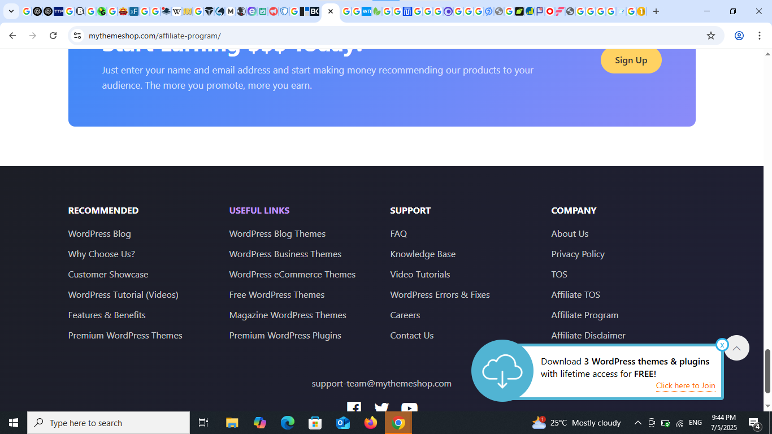The image size is (772, 434).
Task: Click the Wi-Fi network tray icon
Action: point(679,423)
